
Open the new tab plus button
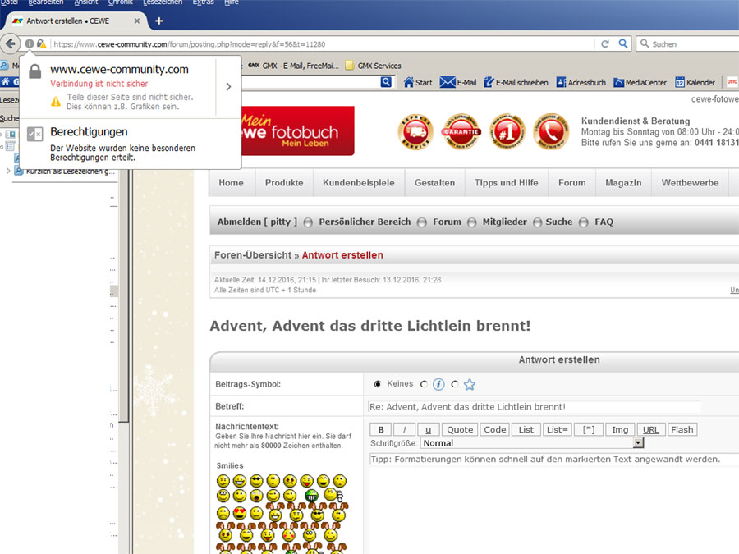point(158,21)
